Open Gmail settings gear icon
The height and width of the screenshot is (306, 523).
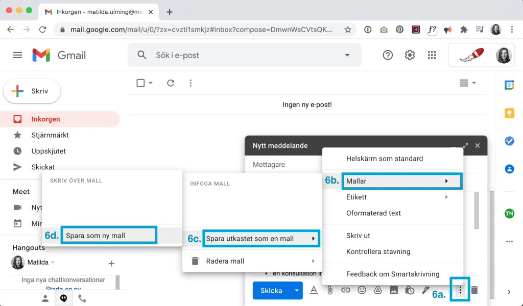410,55
